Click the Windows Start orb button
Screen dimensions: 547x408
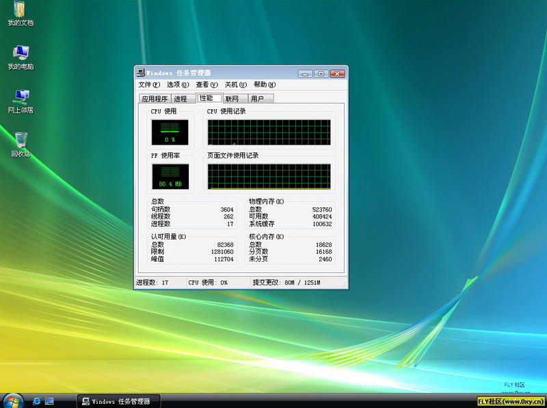(12, 400)
